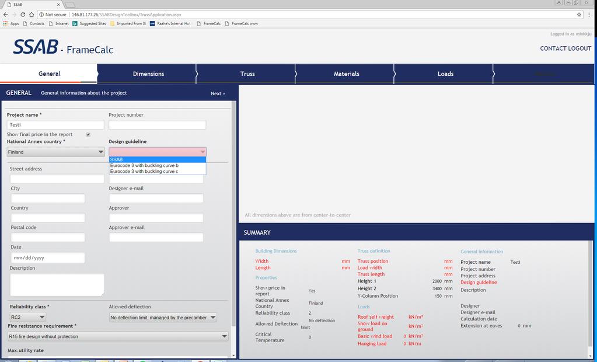The width and height of the screenshot is (597, 362).
Task: Select SSAB design guideline option
Action: 157,159
